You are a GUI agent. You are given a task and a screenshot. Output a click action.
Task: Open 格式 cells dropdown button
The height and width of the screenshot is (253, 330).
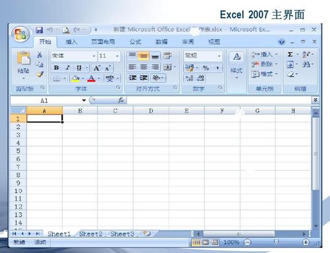(x=265, y=74)
